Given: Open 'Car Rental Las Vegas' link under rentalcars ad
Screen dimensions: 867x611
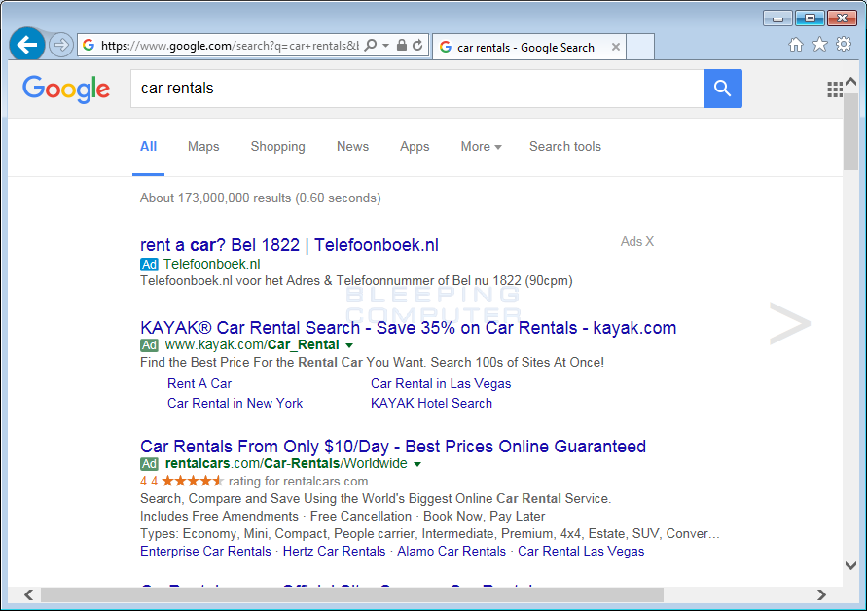Looking at the screenshot, I should point(581,552).
